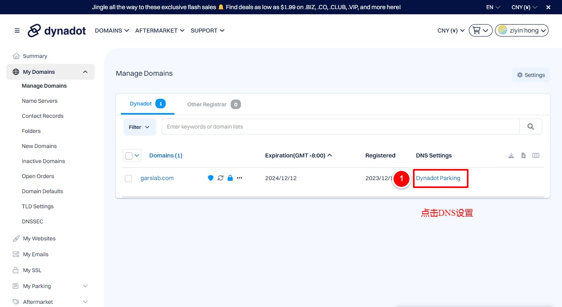Check the select-all domains checkbox
This screenshot has width=562, height=307.
(129, 156)
